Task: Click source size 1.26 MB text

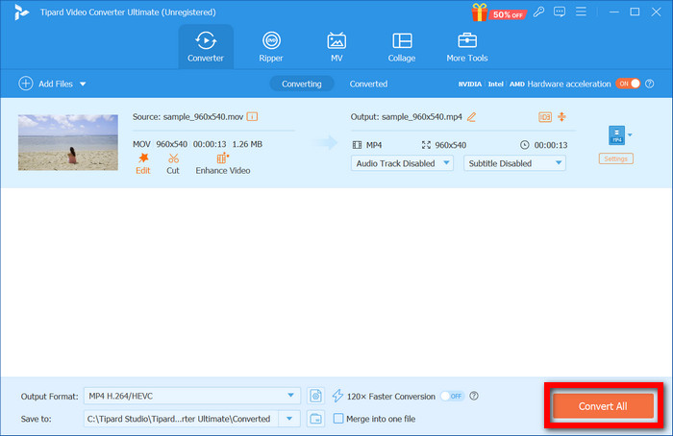Action: tap(247, 144)
